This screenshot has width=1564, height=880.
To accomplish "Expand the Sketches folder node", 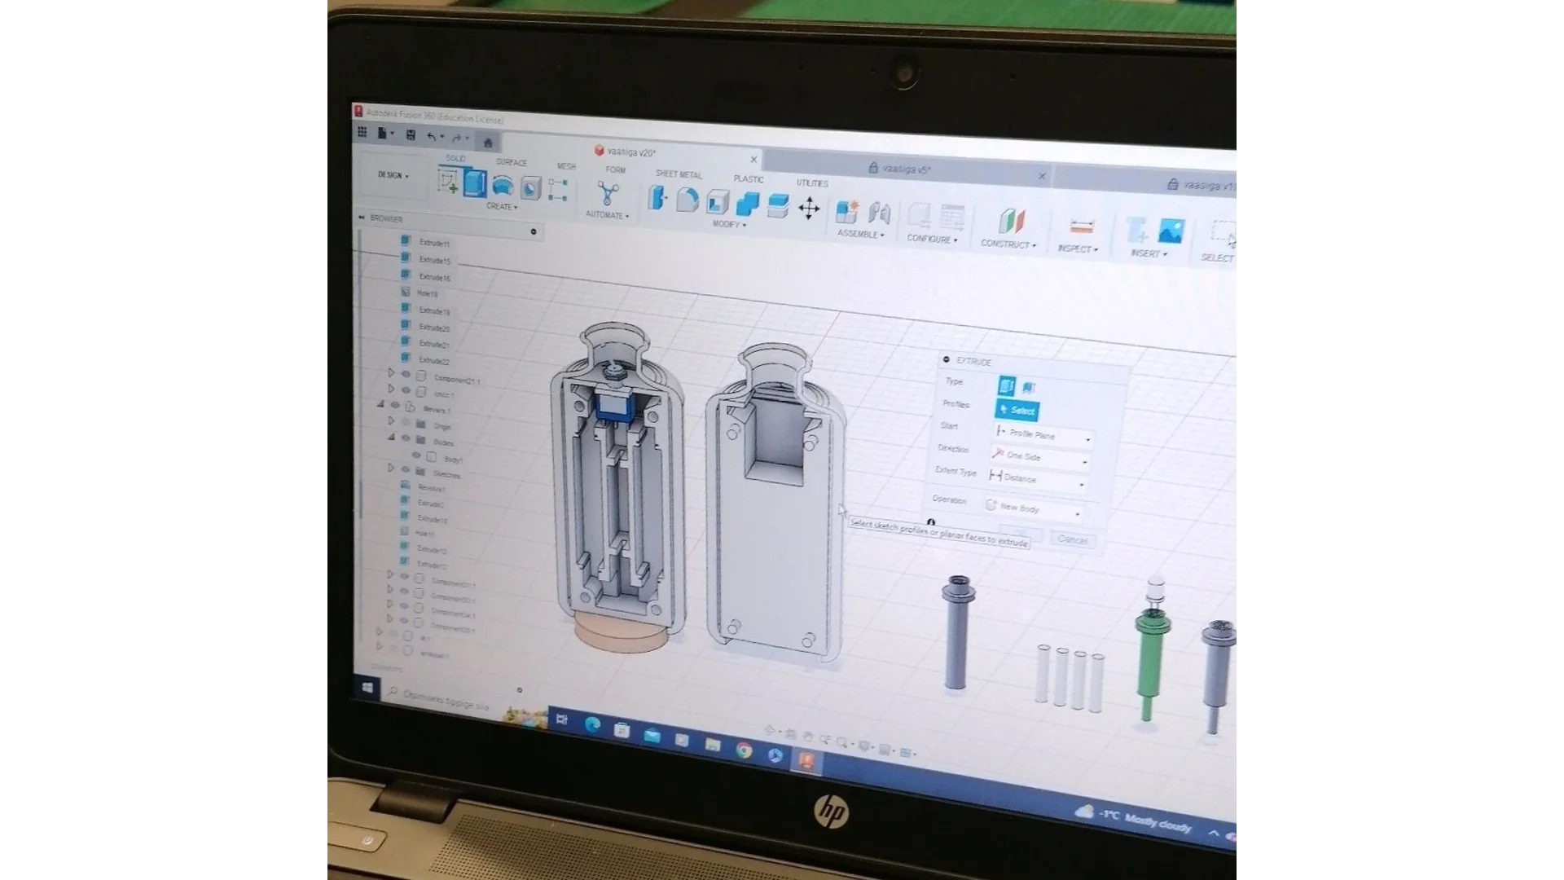I will [391, 469].
